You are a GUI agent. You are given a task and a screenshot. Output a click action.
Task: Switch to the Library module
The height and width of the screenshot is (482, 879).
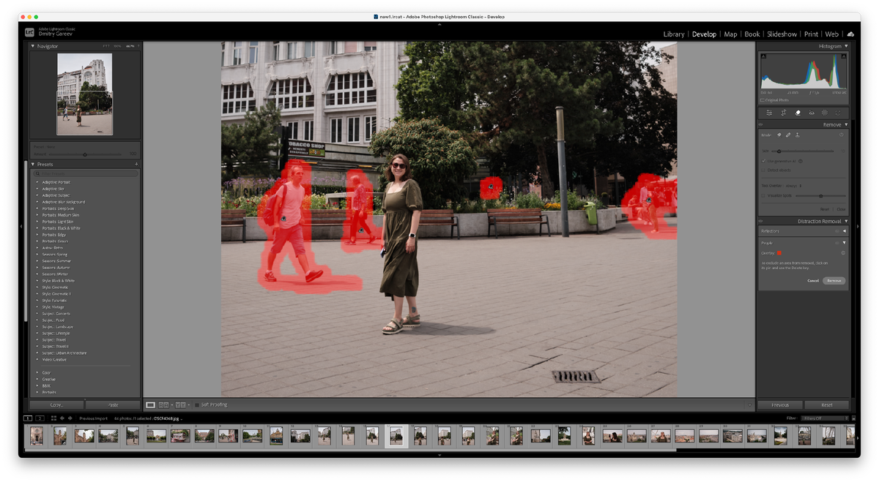pos(674,34)
